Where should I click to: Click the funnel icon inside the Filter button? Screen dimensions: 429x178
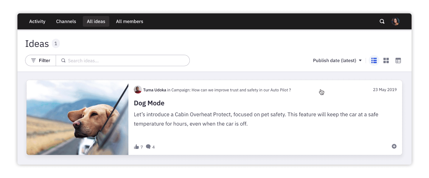tap(34, 60)
